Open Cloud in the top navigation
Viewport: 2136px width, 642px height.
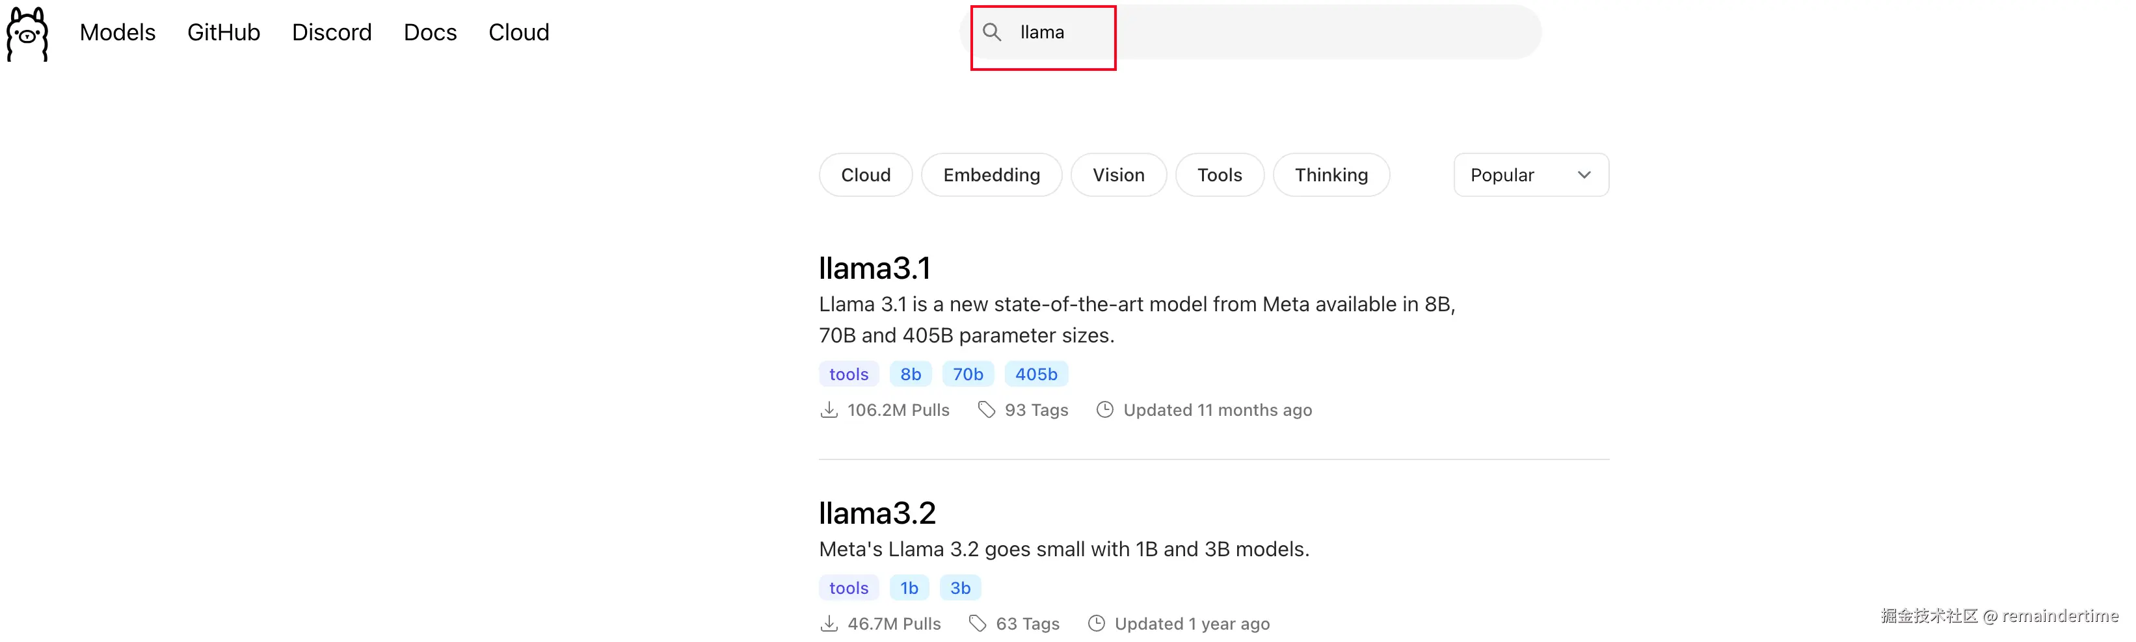click(518, 32)
